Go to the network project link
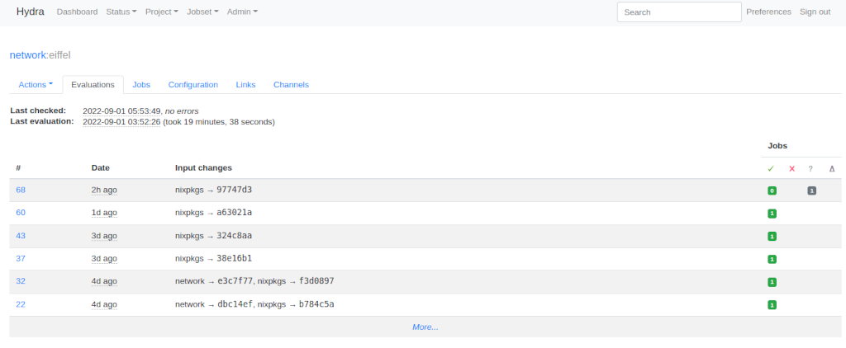 pyautogui.click(x=27, y=54)
